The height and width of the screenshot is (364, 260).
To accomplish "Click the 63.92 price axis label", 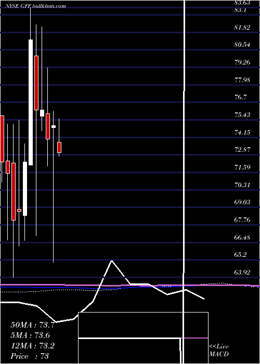I will [242, 272].
